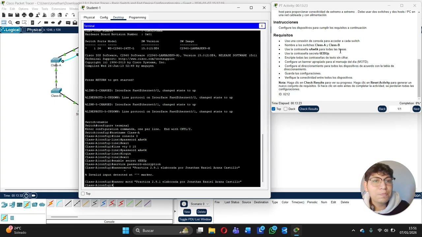Viewport: 422px width, 237px height.
Task: Pick the Copper Cross-Over dashed cable
Action: coord(77,204)
